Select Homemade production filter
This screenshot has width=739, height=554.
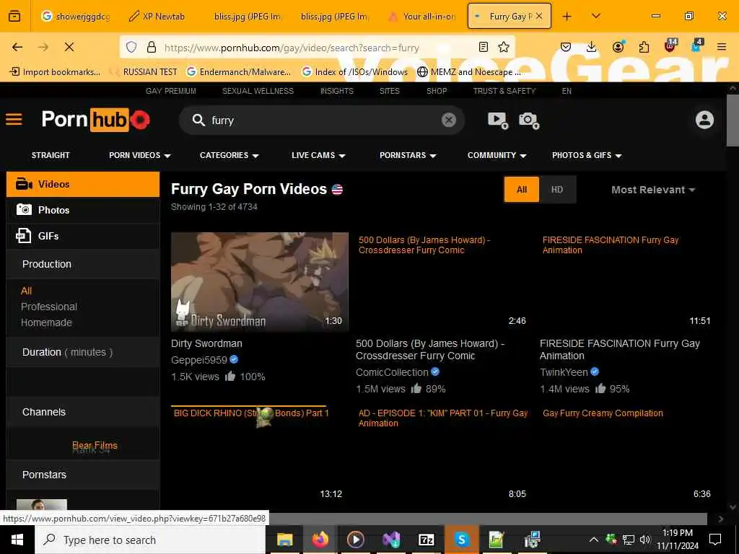tap(46, 322)
